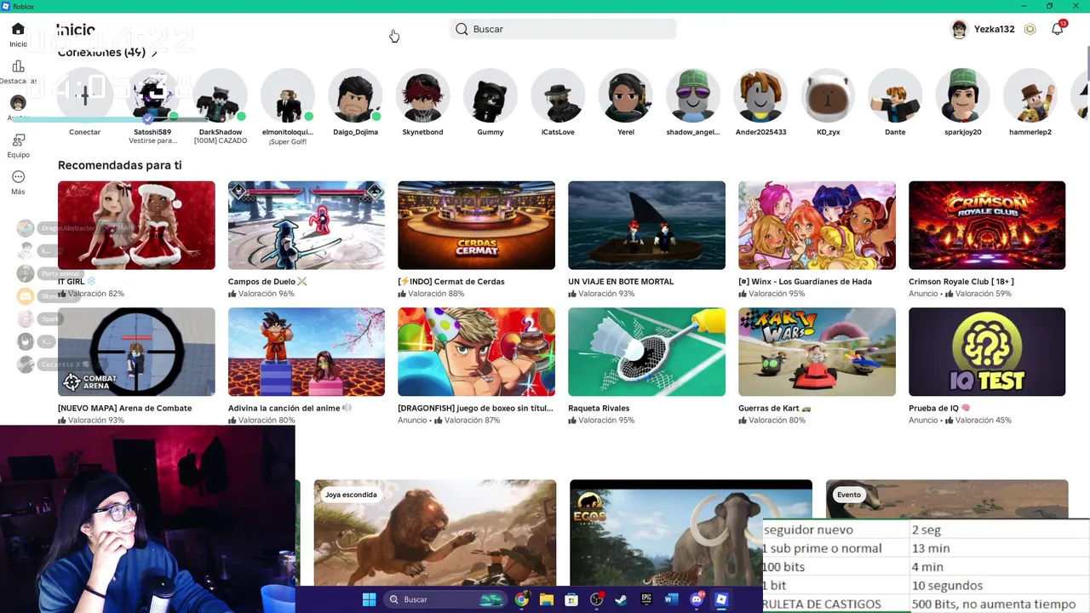Screen dimensions: 1090x613
Task: Open the Avatar sidebar icon
Action: coord(18,103)
